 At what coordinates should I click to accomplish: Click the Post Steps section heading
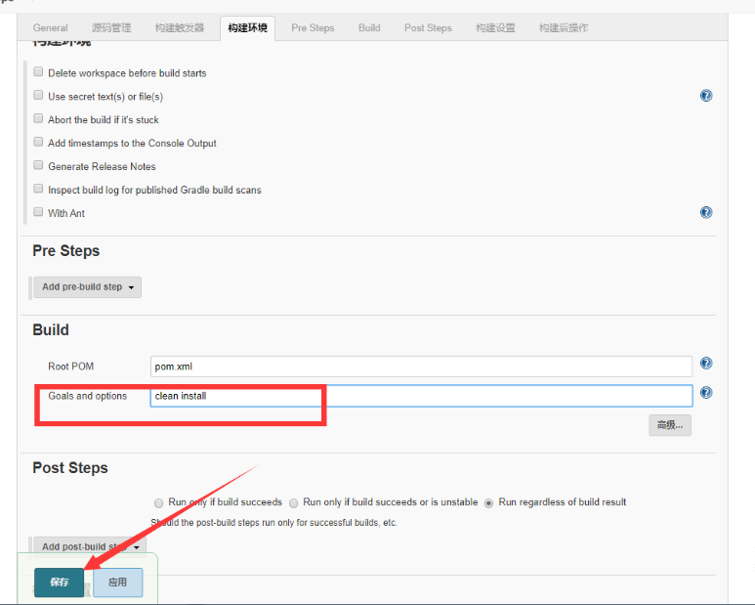coord(70,468)
